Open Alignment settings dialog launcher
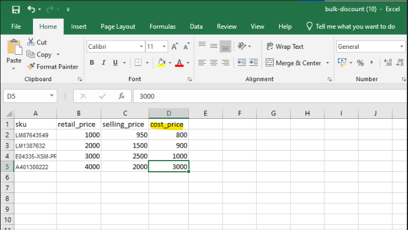This screenshot has height=230, width=408. coord(330,79)
